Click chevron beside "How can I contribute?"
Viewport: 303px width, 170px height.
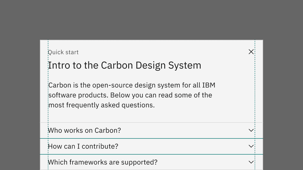click(x=251, y=146)
